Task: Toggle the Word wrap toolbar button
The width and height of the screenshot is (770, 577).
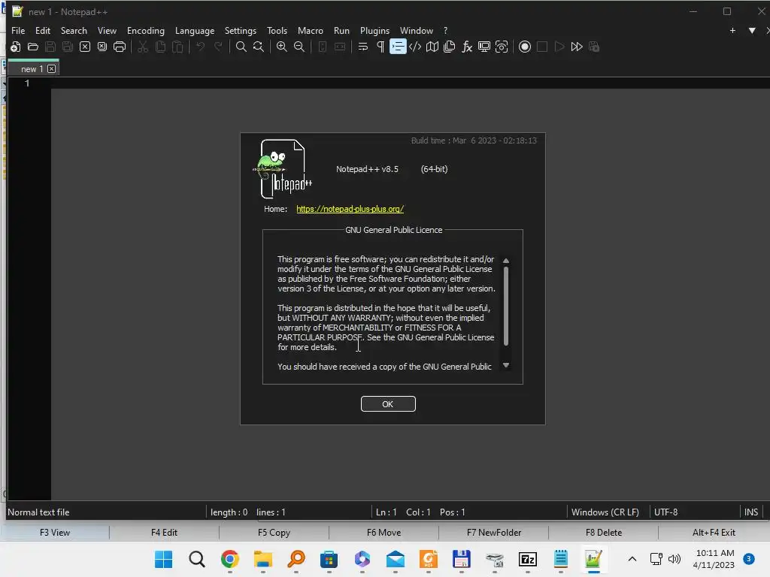Action: [363, 47]
